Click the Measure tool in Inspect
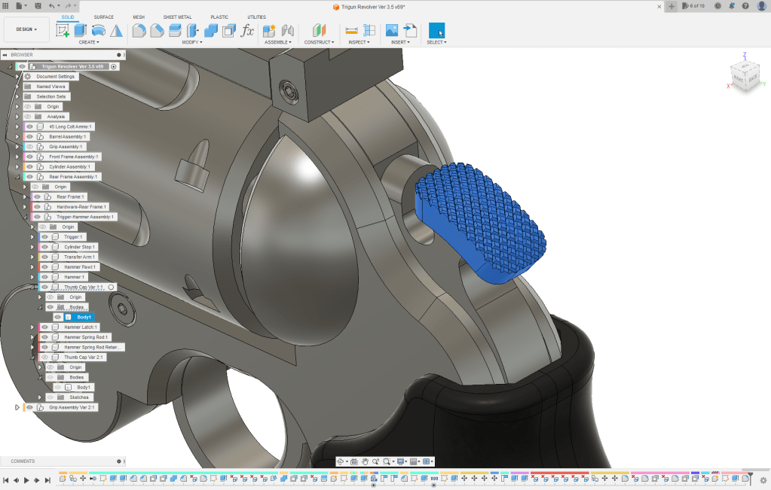The image size is (771, 490). tap(351, 31)
